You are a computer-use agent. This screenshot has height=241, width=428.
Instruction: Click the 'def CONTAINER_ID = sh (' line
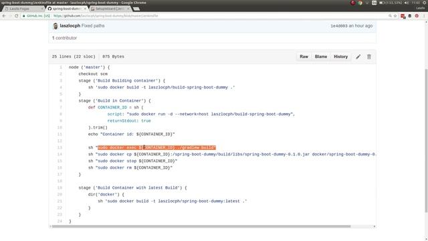pyautogui.click(x=116, y=107)
